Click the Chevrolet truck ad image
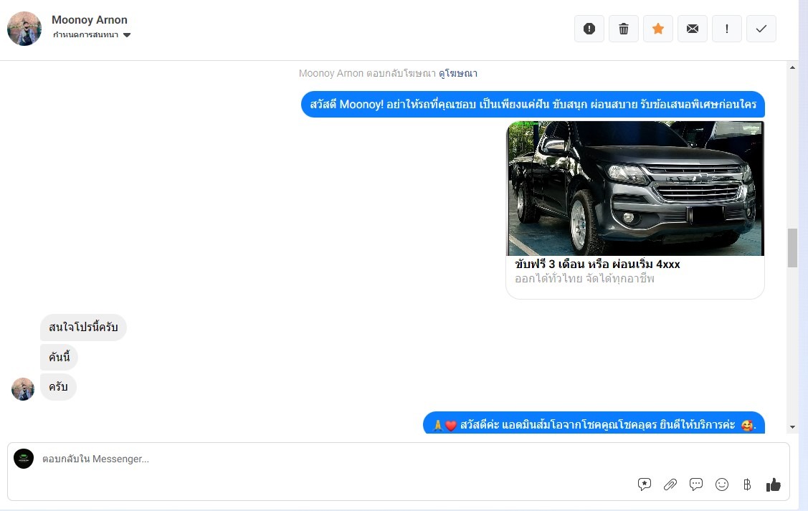Image resolution: width=808 pixels, height=511 pixels. point(635,188)
